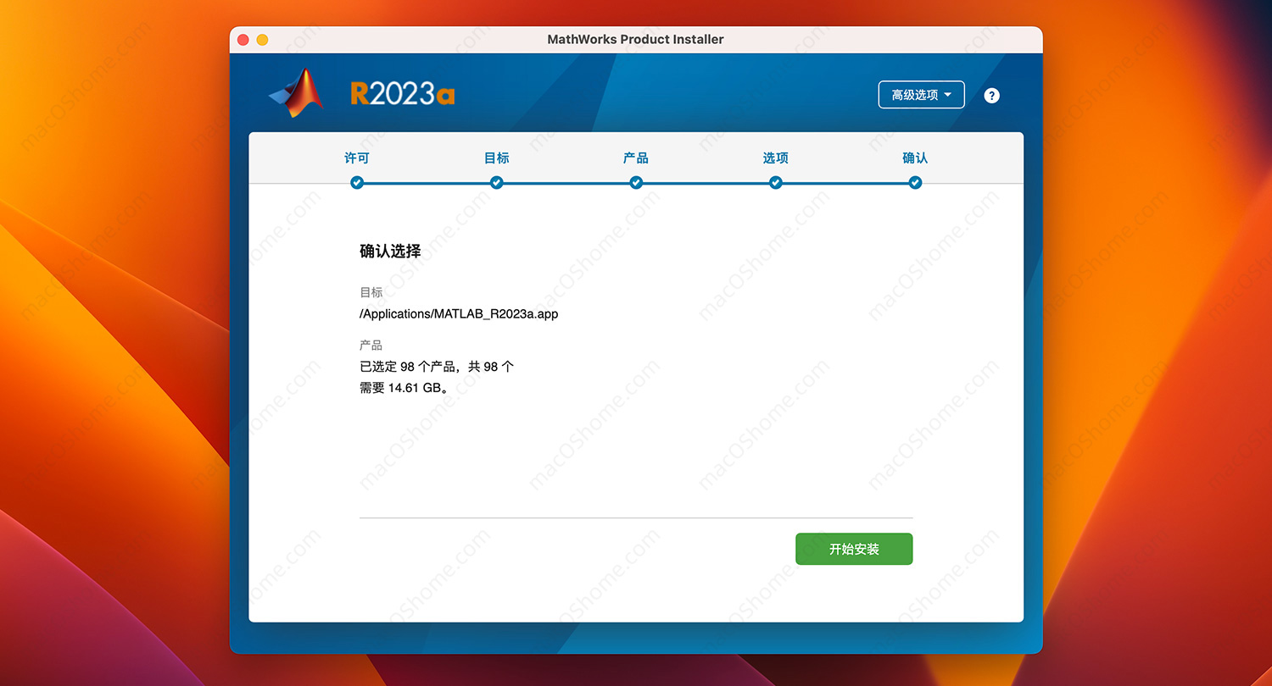This screenshot has width=1272, height=686.
Task: Select the 确认 step tab
Action: coord(915,158)
